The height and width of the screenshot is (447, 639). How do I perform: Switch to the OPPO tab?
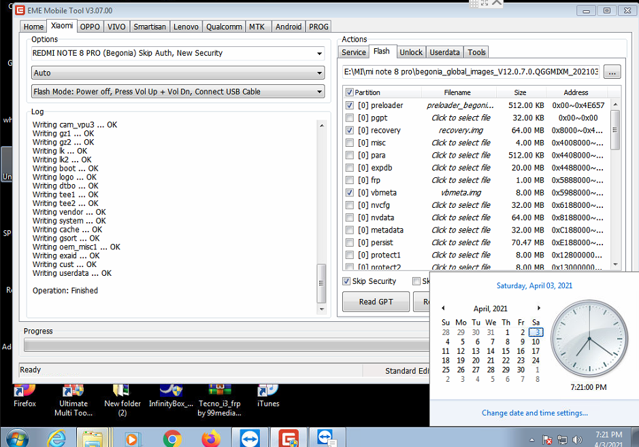click(90, 26)
